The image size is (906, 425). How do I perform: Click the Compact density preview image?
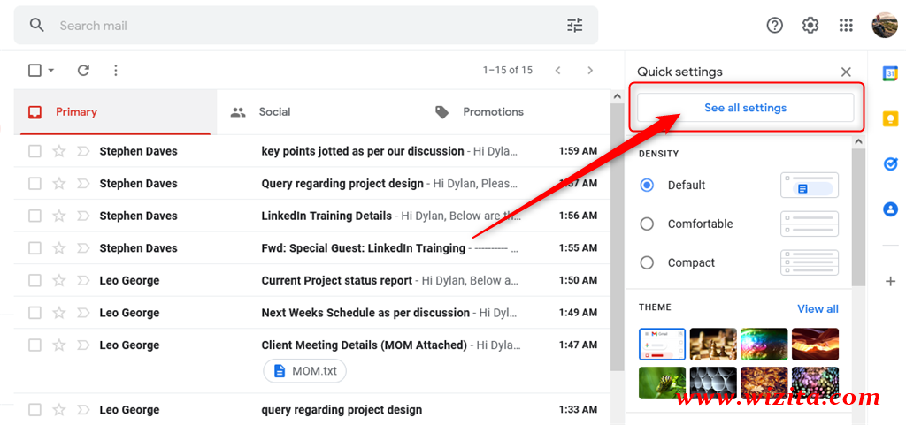click(809, 262)
